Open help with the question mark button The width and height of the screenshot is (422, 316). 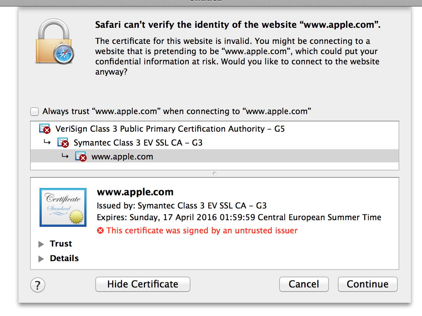pyautogui.click(x=38, y=285)
